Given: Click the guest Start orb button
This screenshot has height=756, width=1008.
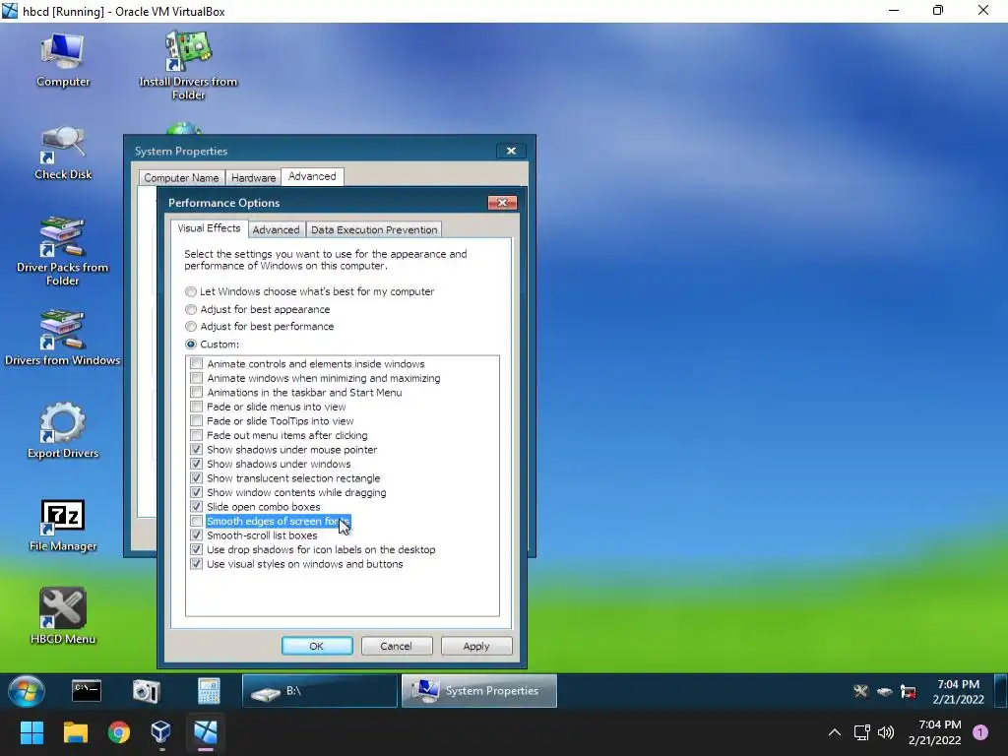Looking at the screenshot, I should (x=27, y=691).
